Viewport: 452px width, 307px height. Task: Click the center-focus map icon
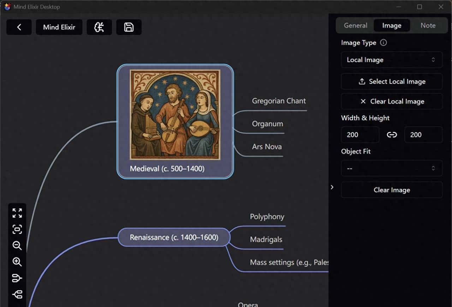point(17,229)
